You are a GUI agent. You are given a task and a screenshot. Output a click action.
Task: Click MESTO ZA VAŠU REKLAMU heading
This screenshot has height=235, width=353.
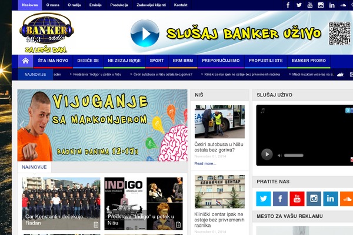(x=289, y=216)
